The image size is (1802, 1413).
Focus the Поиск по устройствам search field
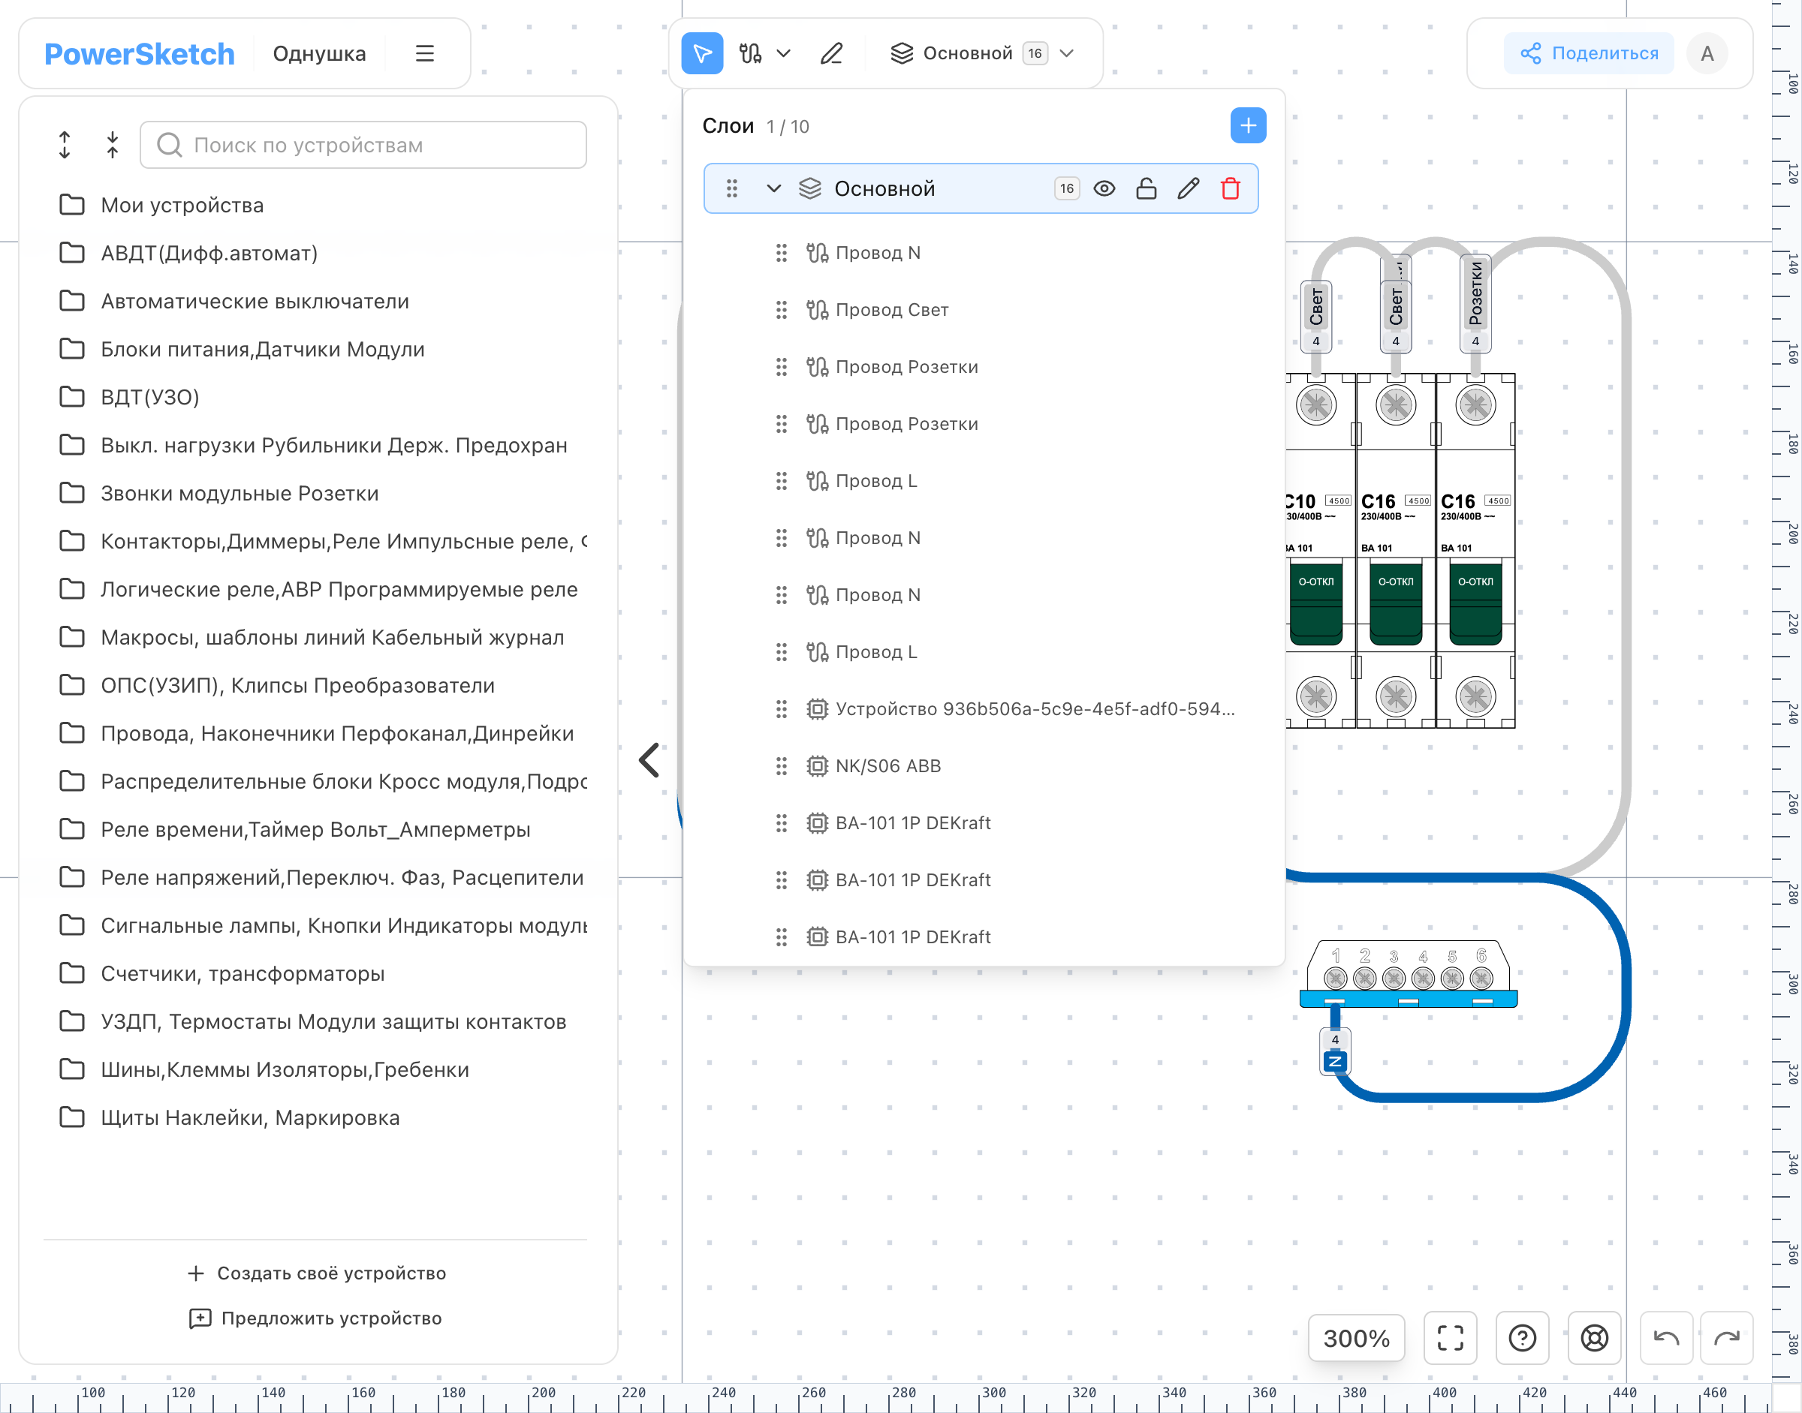coord(363,145)
